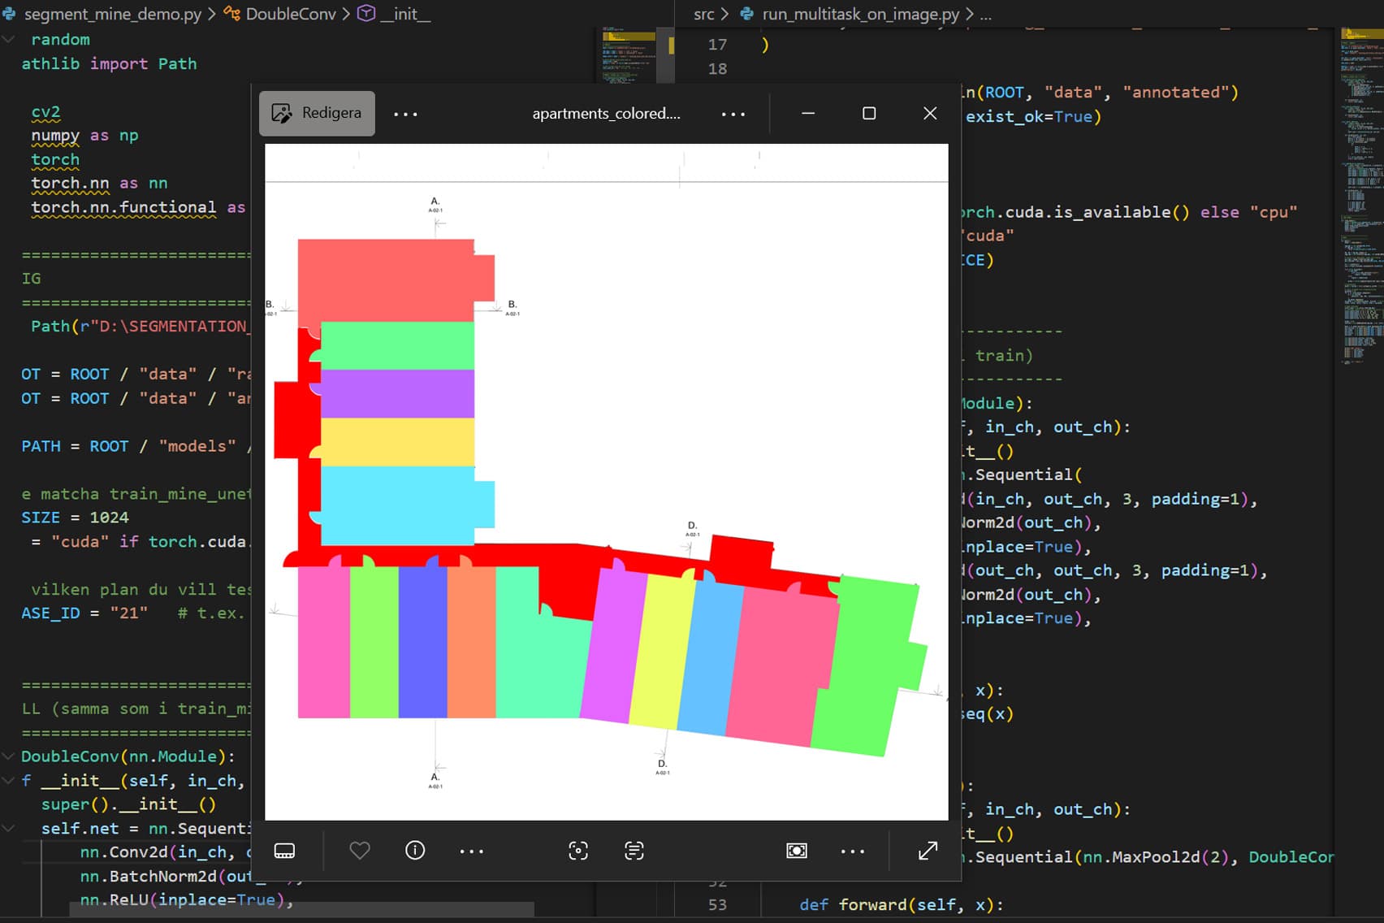Toggle the filmstrip view at bottom left
Viewport: 1384px width, 923px height.
click(284, 851)
